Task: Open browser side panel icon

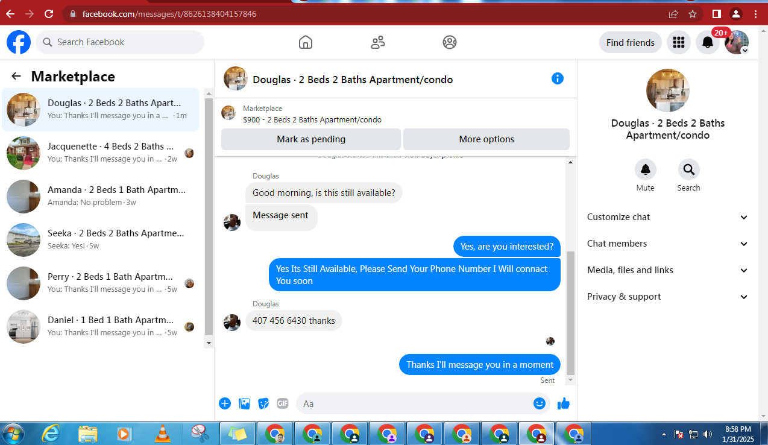Action: 717,13
